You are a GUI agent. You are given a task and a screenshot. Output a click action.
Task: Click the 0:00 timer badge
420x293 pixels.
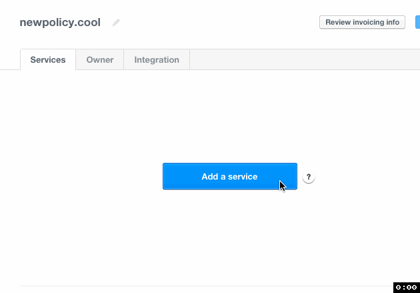click(x=406, y=287)
